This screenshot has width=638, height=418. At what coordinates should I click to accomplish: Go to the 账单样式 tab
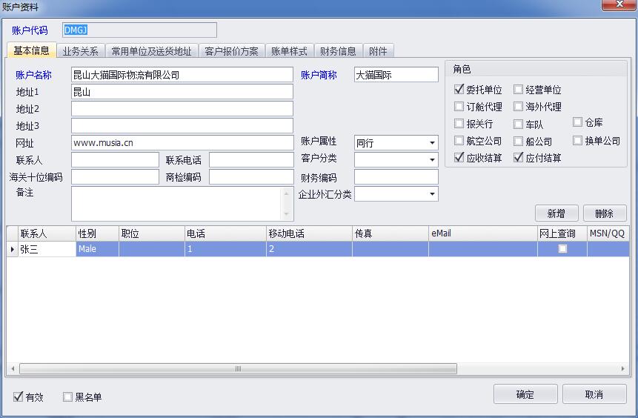click(x=289, y=51)
